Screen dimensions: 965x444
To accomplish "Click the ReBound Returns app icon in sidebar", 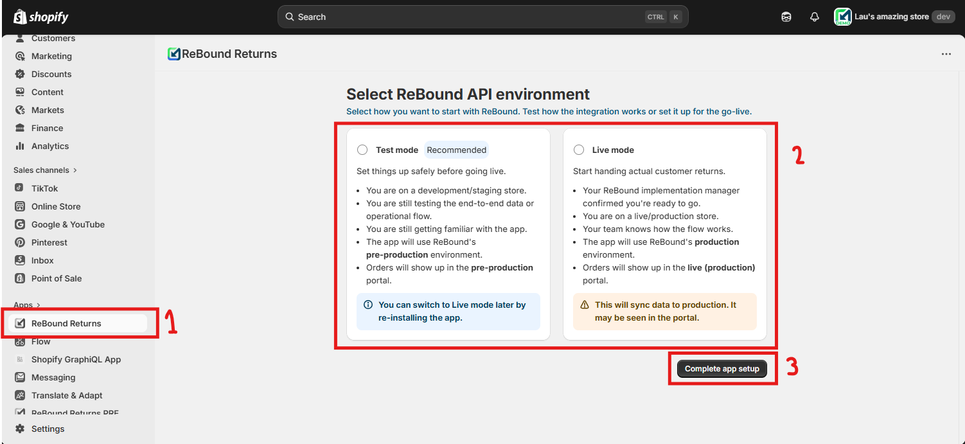I will pos(20,323).
